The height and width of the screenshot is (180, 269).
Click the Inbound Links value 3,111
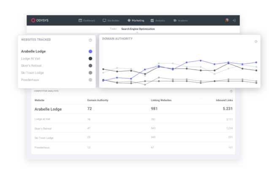(229, 119)
